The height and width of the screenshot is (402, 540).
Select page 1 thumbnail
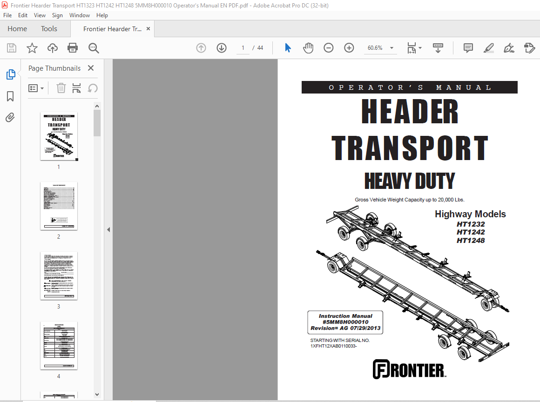59,136
